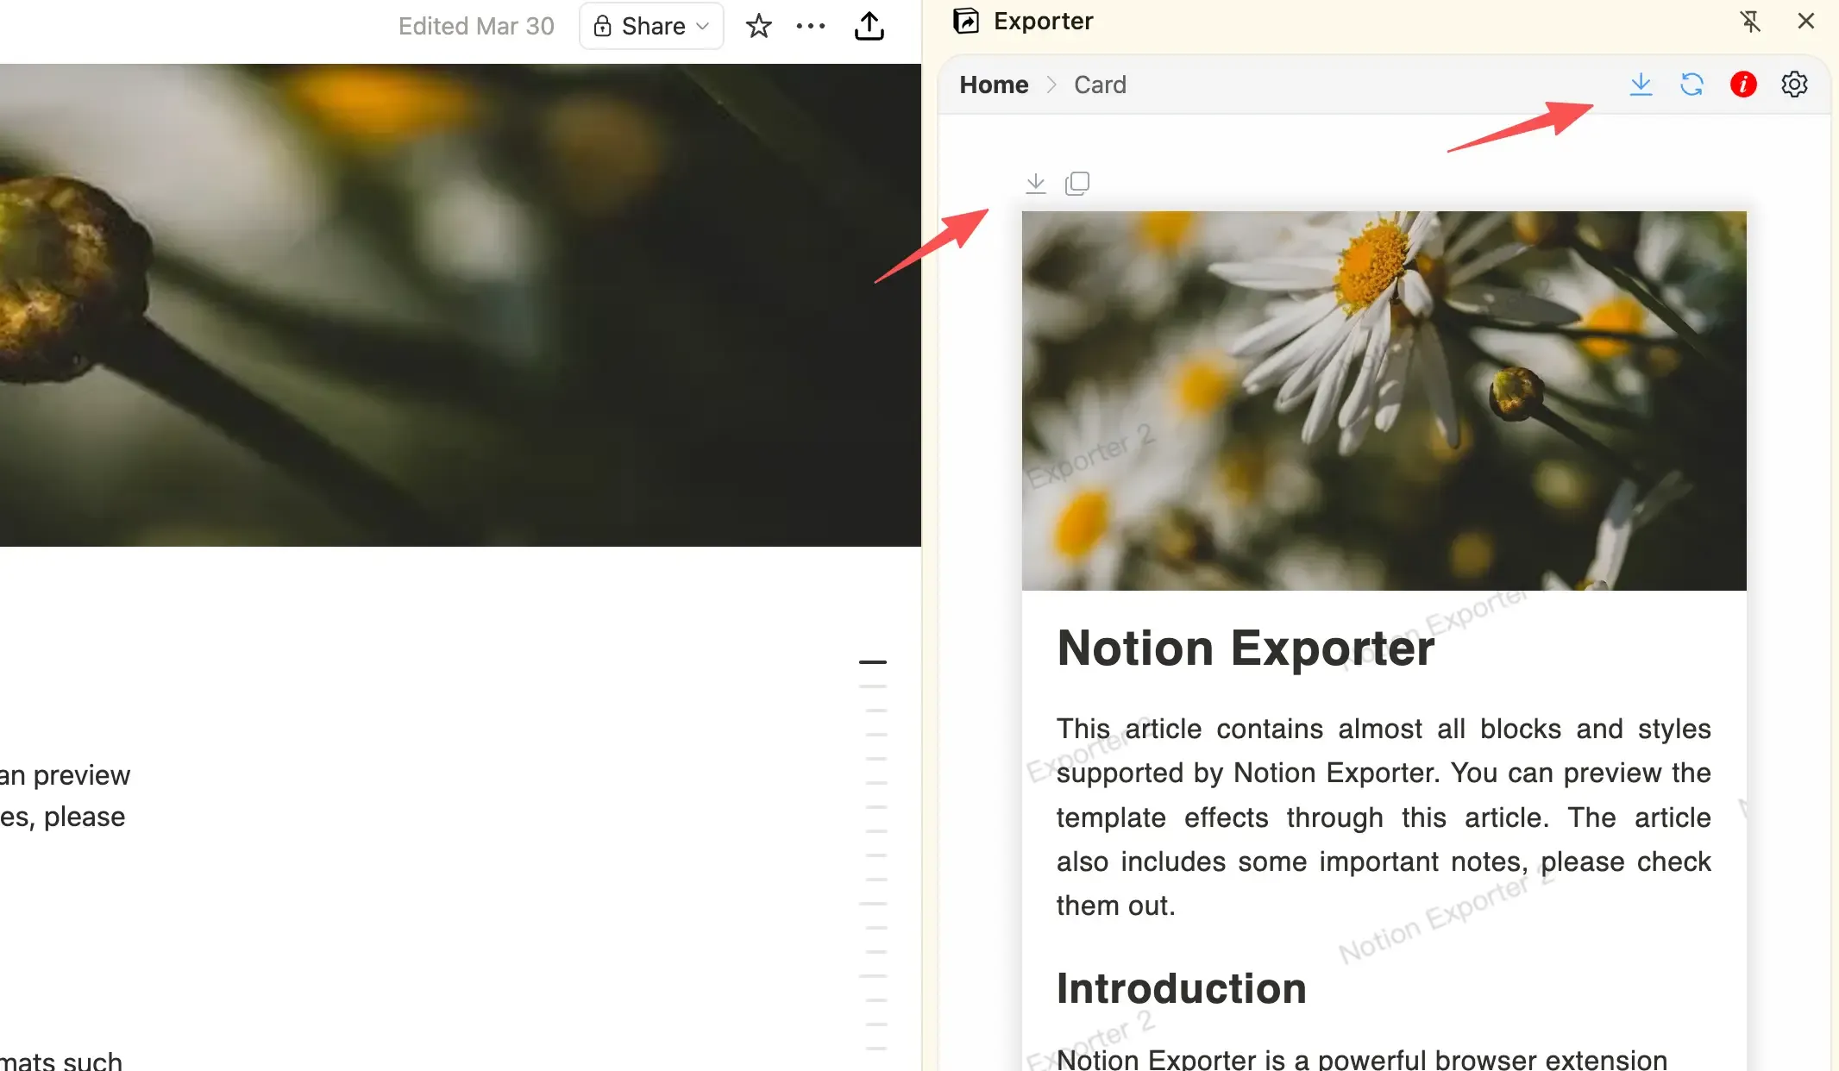Click the lock icon inside the Share button

[x=604, y=26]
